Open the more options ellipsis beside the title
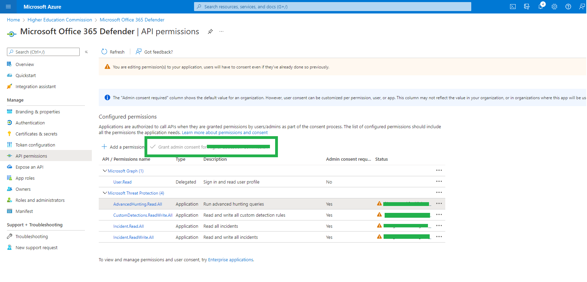This screenshot has height=282, width=587. click(221, 31)
